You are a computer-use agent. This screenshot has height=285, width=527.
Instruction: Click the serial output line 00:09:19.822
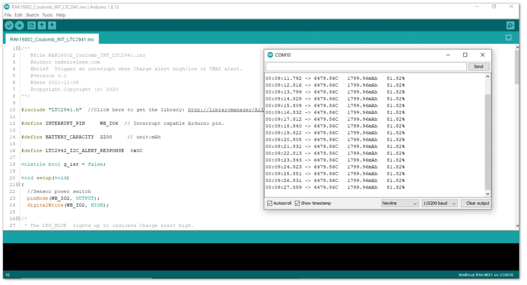(x=335, y=133)
